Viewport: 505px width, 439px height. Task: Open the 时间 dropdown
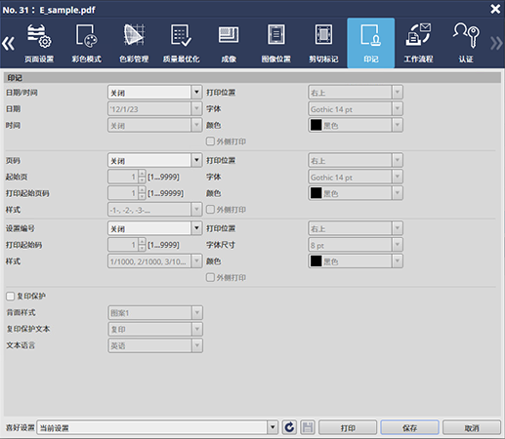tap(154, 125)
